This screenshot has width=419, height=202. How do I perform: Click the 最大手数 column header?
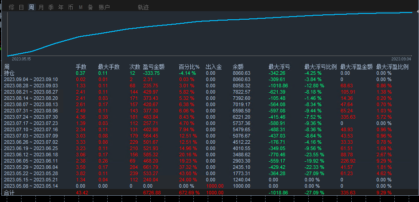[x=109, y=67]
